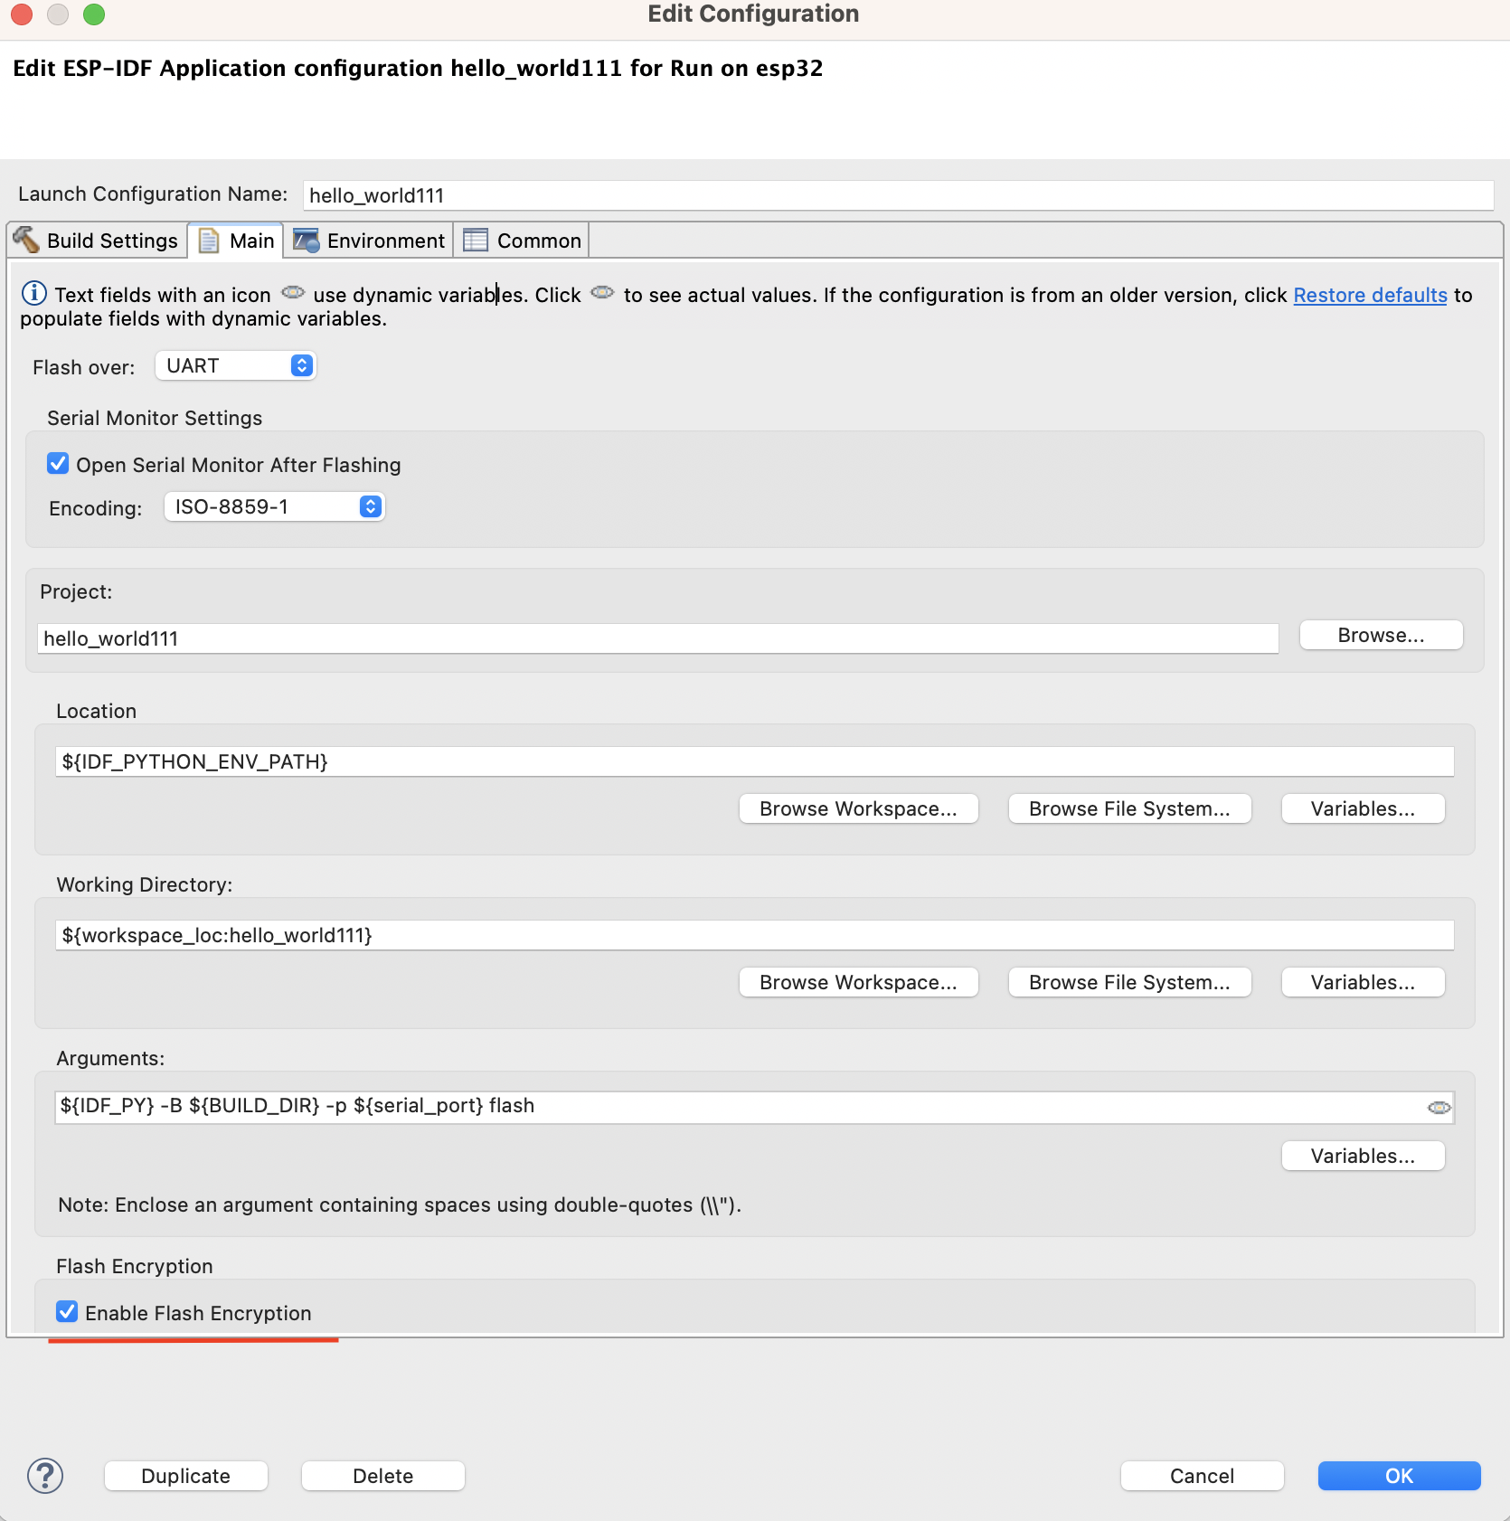This screenshot has height=1521, width=1510.
Task: Click the hammer icon on Build Settings tab
Action: (25, 240)
